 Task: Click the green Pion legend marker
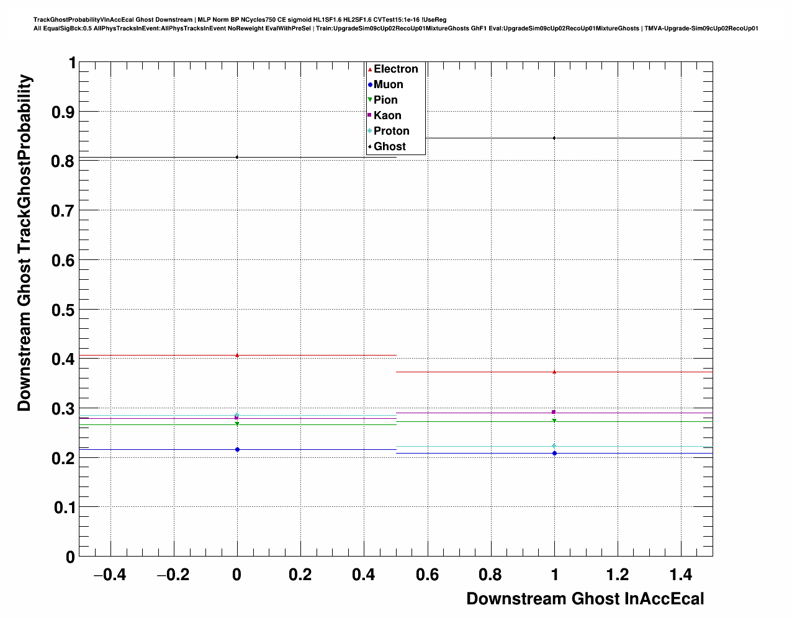tap(370, 100)
